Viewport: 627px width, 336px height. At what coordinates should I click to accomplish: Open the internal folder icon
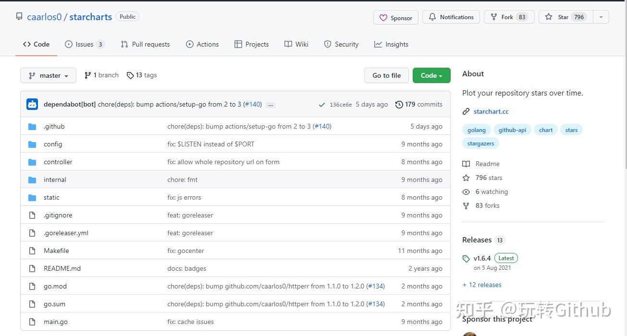point(32,180)
